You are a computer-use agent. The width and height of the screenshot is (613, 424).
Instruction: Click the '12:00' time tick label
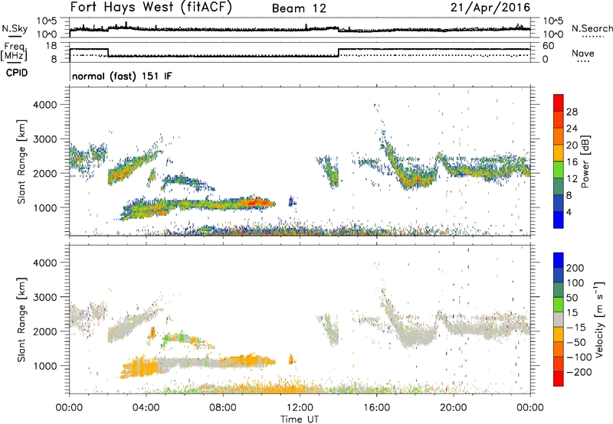[300, 408]
